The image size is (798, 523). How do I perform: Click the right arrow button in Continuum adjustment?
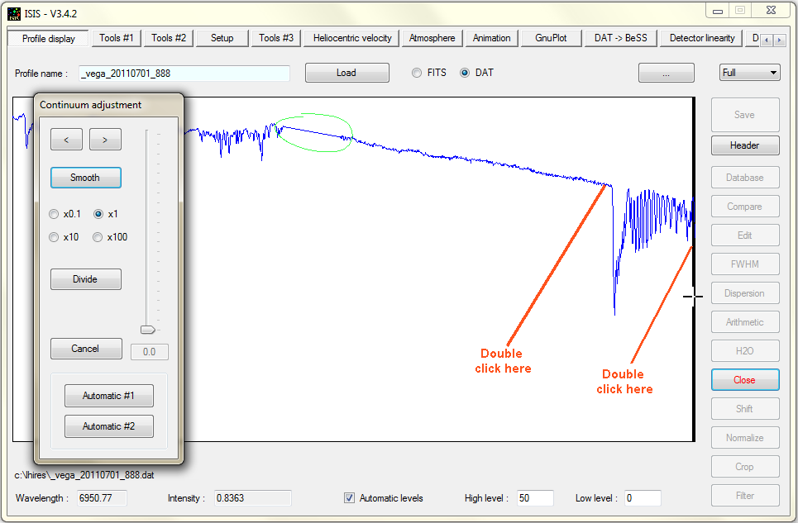105,140
